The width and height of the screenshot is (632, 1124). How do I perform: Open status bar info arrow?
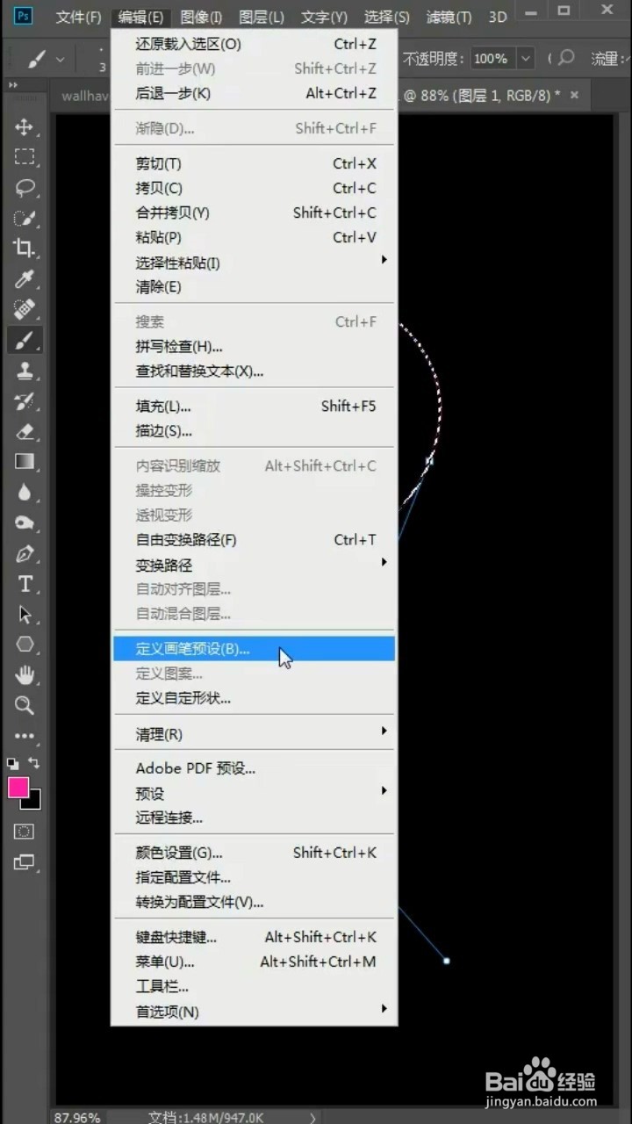click(314, 1117)
